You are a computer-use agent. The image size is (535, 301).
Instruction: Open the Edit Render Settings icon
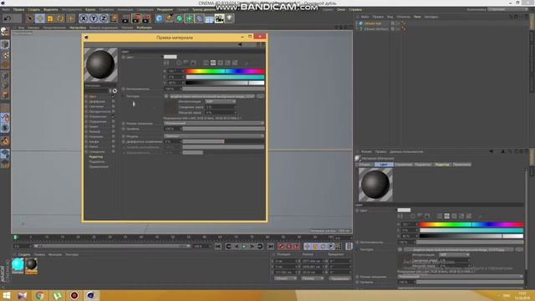click(147, 18)
